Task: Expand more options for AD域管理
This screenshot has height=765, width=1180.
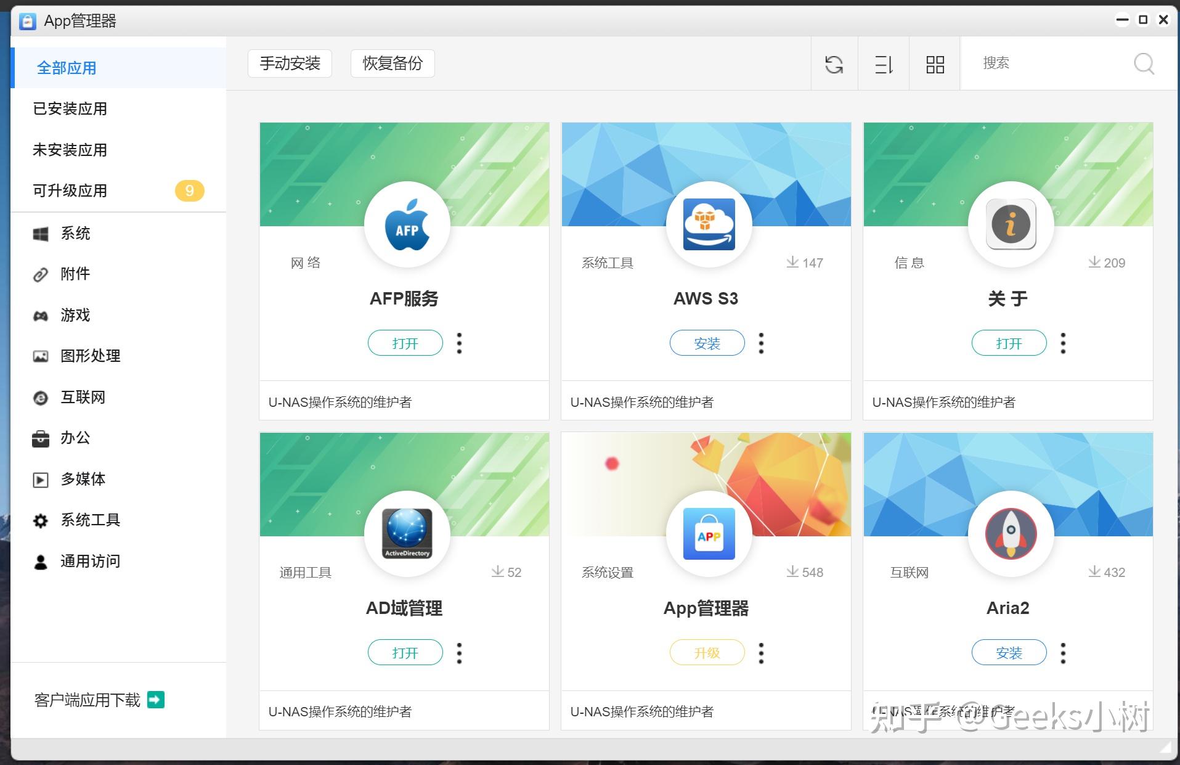Action: pyautogui.click(x=459, y=653)
